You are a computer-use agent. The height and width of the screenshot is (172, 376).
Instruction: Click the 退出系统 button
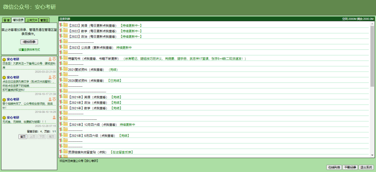click(x=366, y=167)
